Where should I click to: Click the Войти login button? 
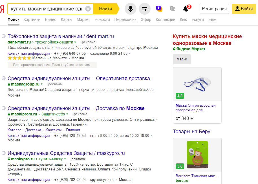pos(244,9)
